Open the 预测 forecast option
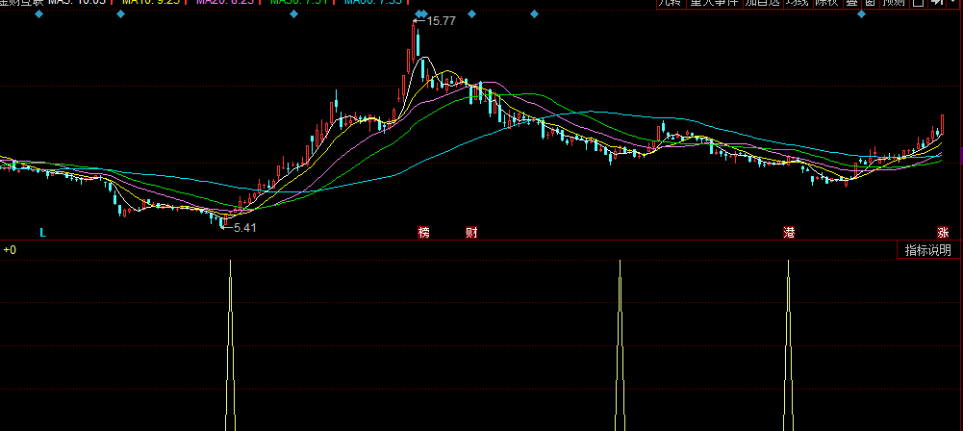963x431 pixels. (x=894, y=4)
